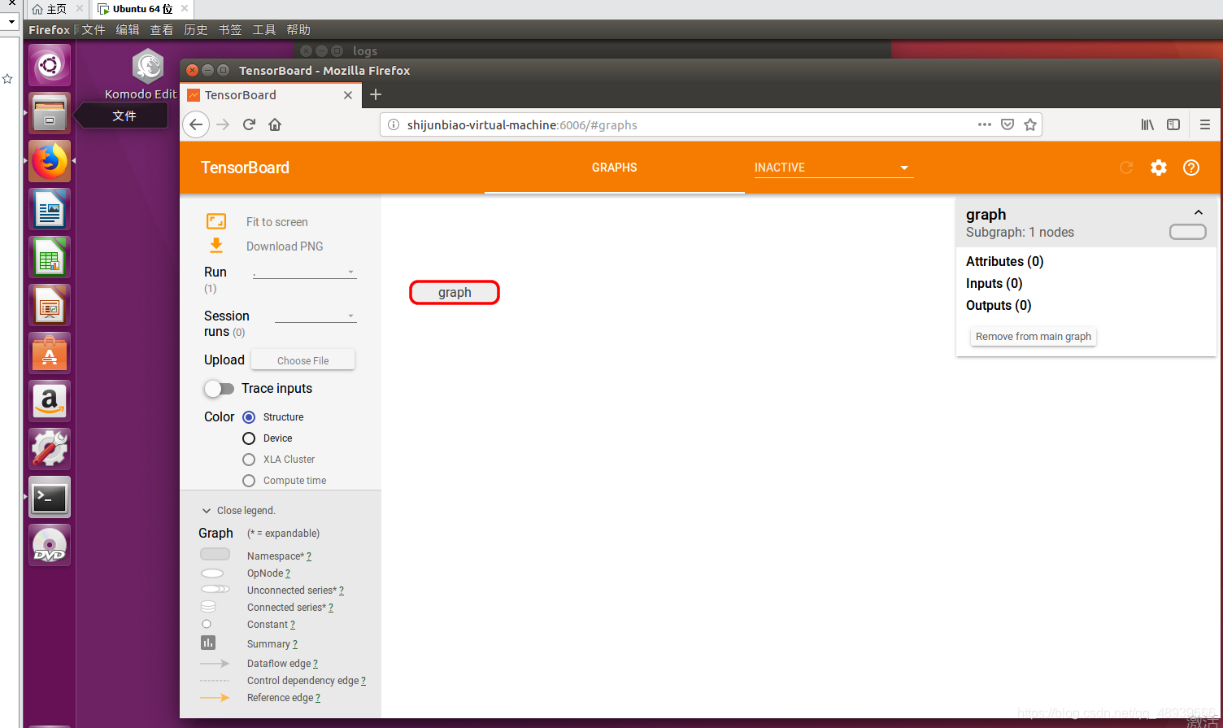Toggle Trace inputs switch
This screenshot has width=1223, height=728.
219,389
